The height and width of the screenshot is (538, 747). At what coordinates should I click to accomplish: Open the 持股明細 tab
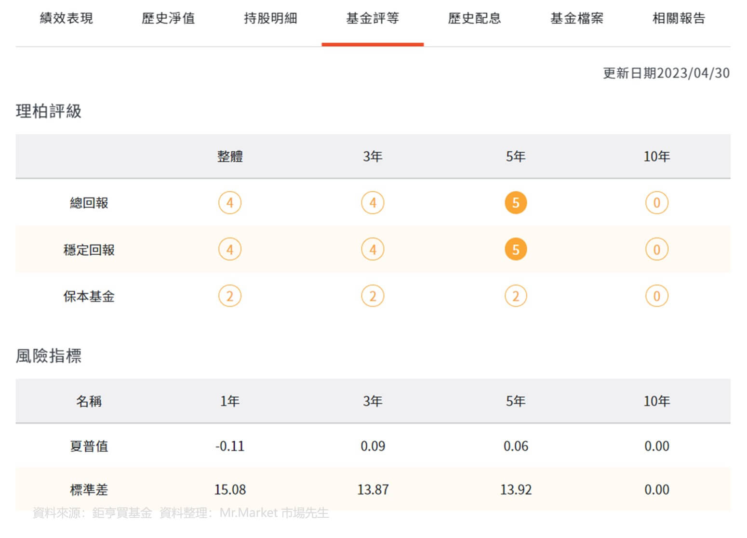pos(270,18)
